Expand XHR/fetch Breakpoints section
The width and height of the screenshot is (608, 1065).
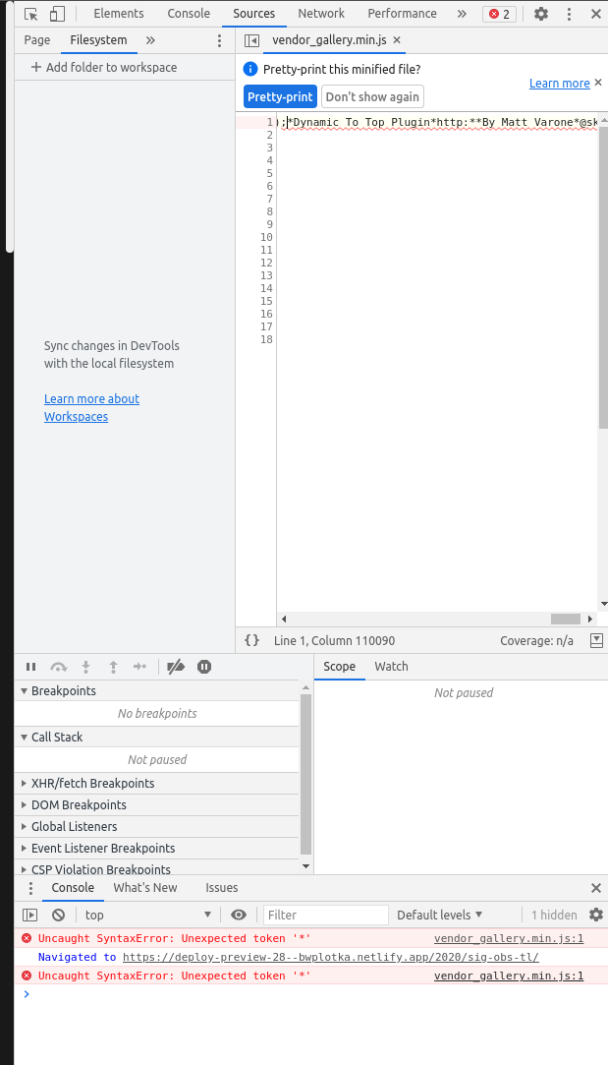coord(157,783)
